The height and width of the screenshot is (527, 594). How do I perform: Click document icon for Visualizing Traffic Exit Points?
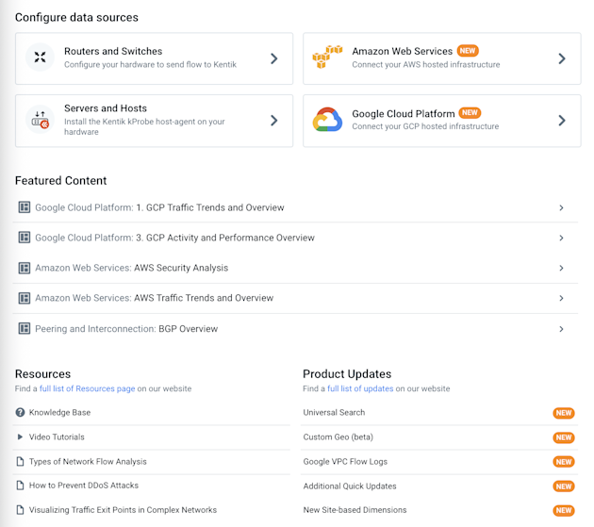coord(20,510)
